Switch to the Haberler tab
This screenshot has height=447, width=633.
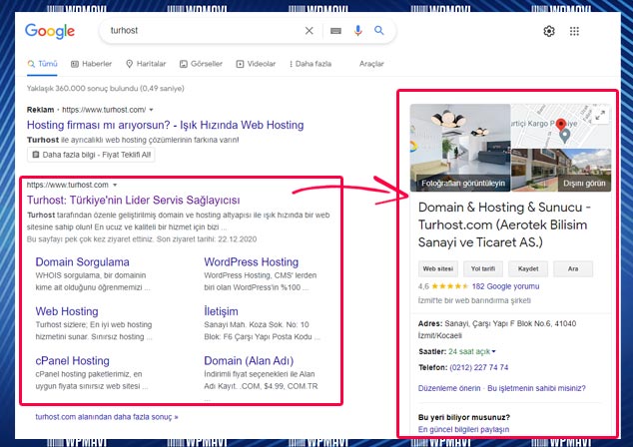[x=91, y=64]
